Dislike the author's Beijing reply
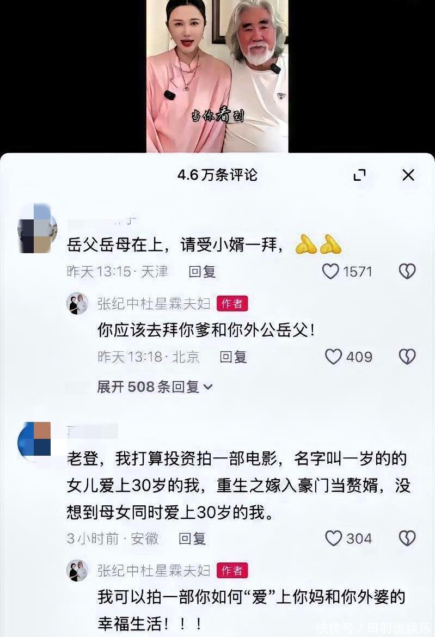The width and height of the screenshot is (435, 637). coord(407,357)
